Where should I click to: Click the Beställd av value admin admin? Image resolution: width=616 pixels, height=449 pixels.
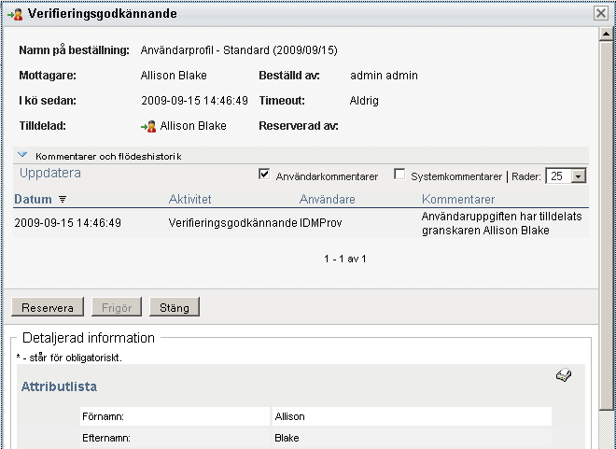tap(384, 76)
